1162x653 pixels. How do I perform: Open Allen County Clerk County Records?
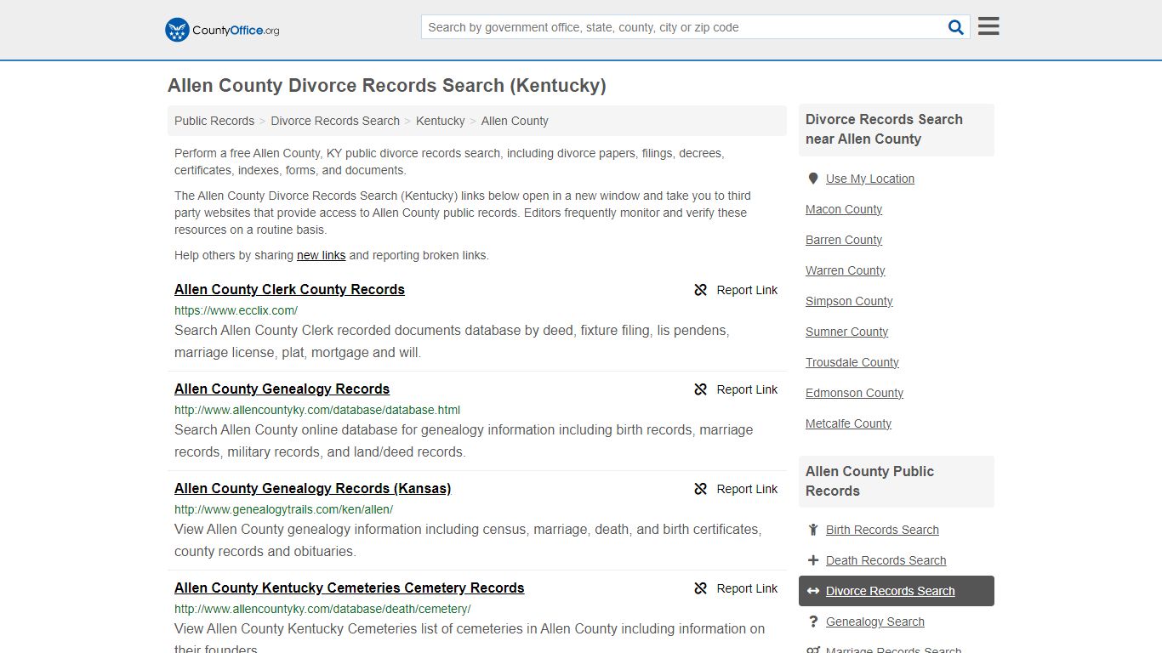(289, 289)
